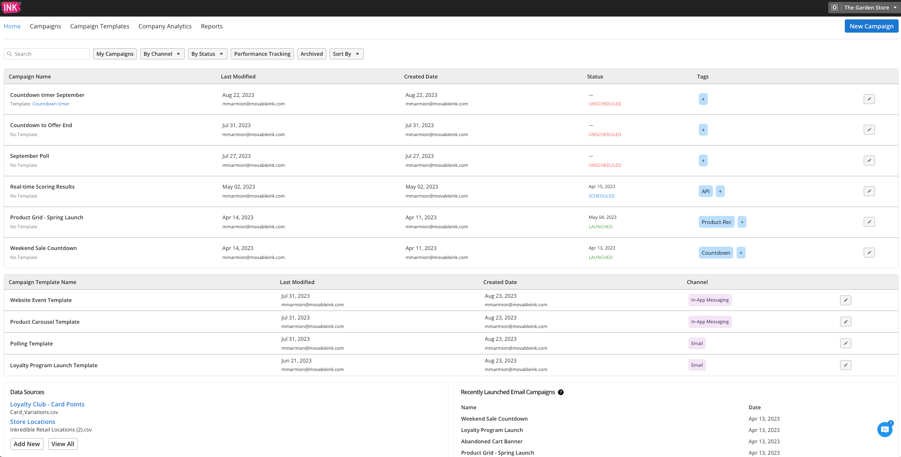Open the Company Analytics tab

[165, 26]
